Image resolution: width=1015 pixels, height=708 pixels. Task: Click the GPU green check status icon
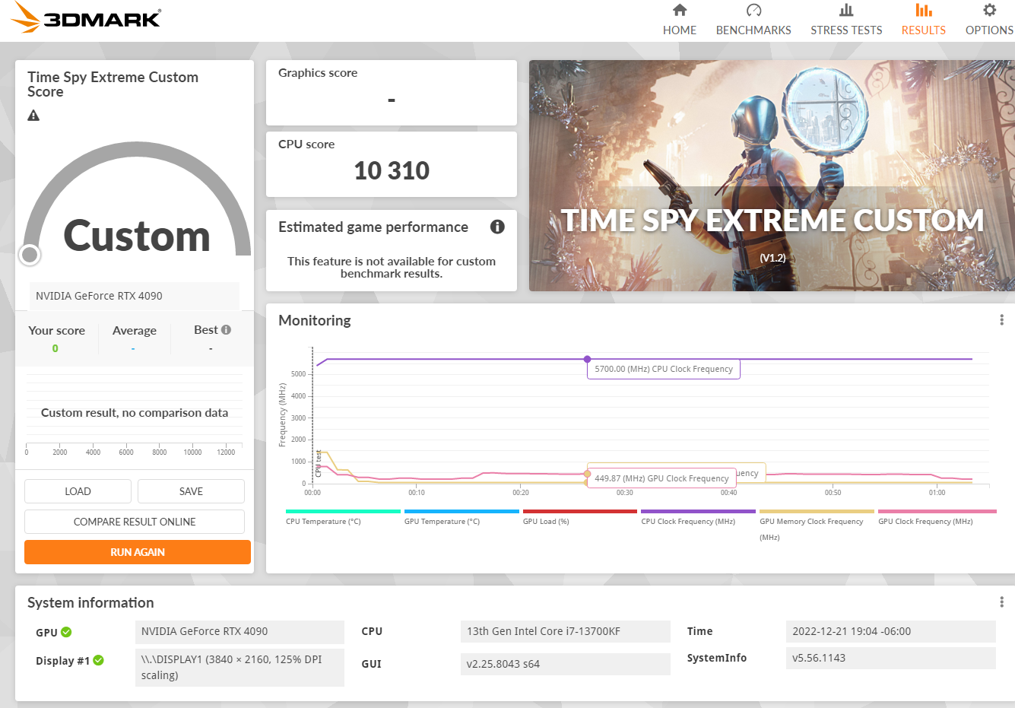66,632
